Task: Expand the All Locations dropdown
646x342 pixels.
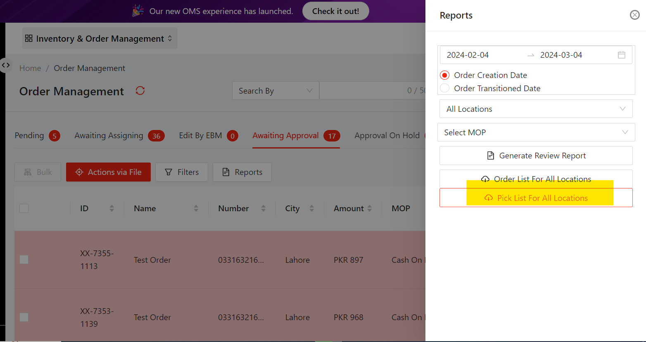Action: coord(536,109)
